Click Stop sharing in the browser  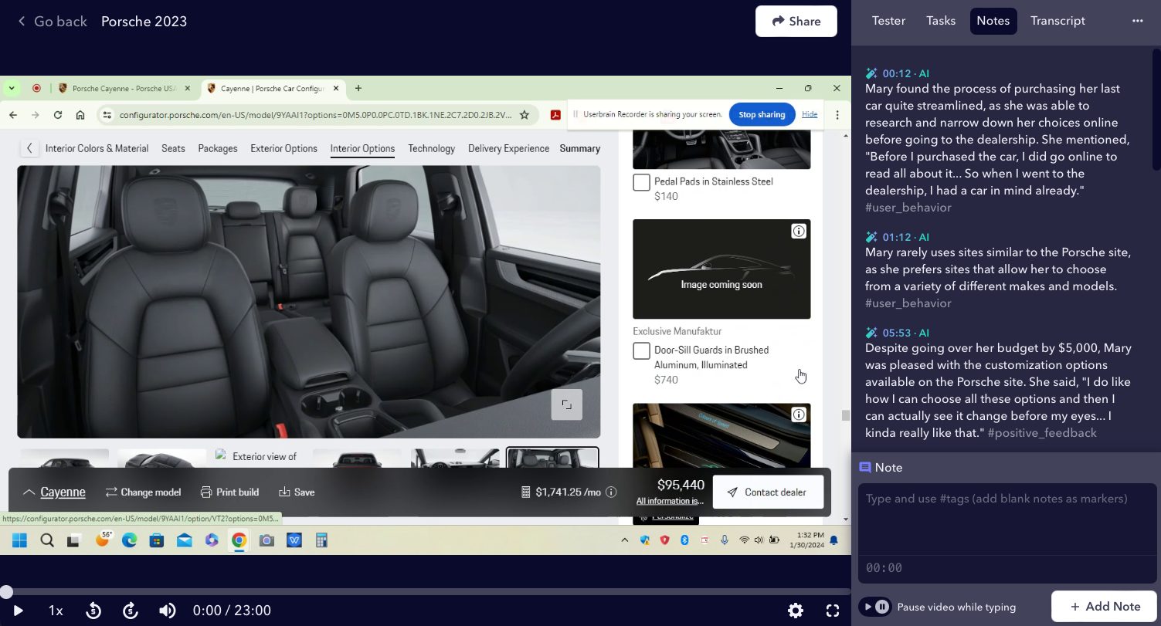click(x=762, y=114)
